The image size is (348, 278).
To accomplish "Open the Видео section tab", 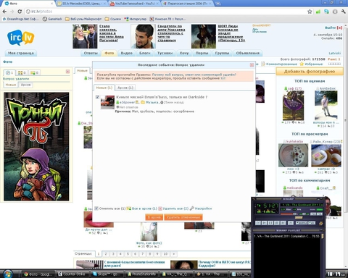I will pyautogui.click(x=127, y=53).
